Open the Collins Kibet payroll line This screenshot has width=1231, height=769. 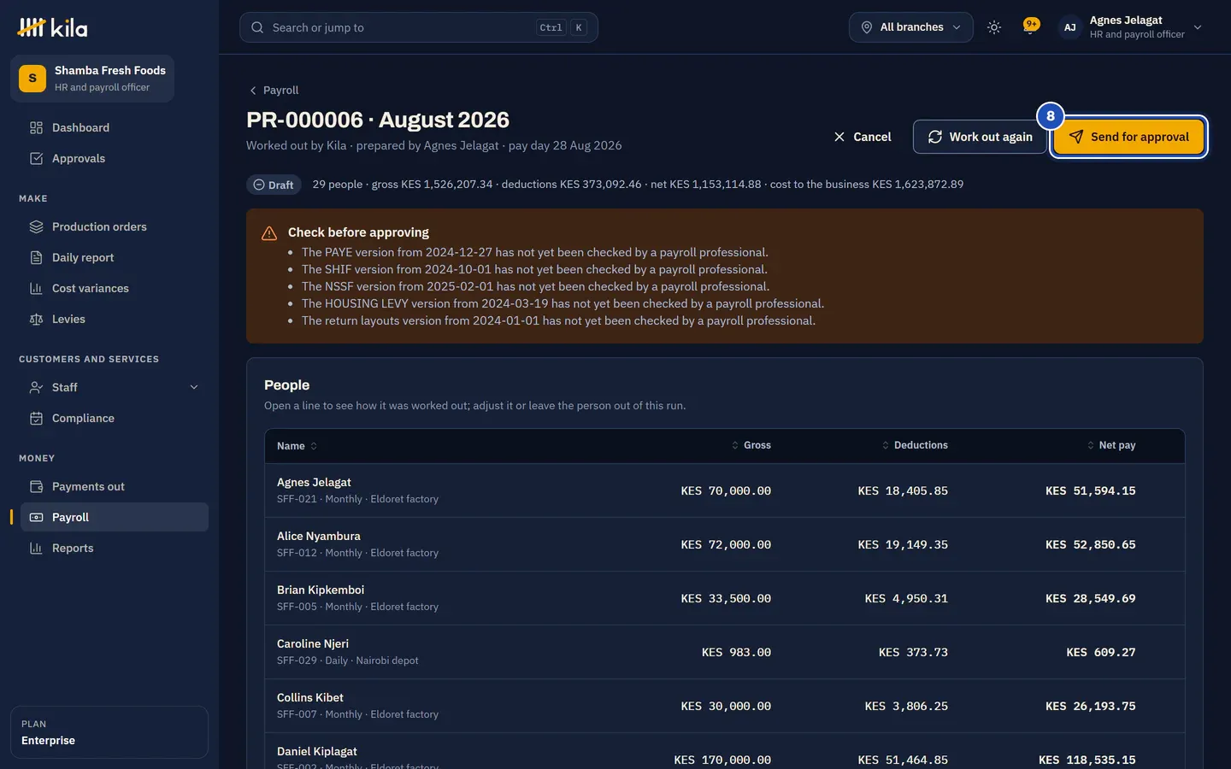coord(725,706)
